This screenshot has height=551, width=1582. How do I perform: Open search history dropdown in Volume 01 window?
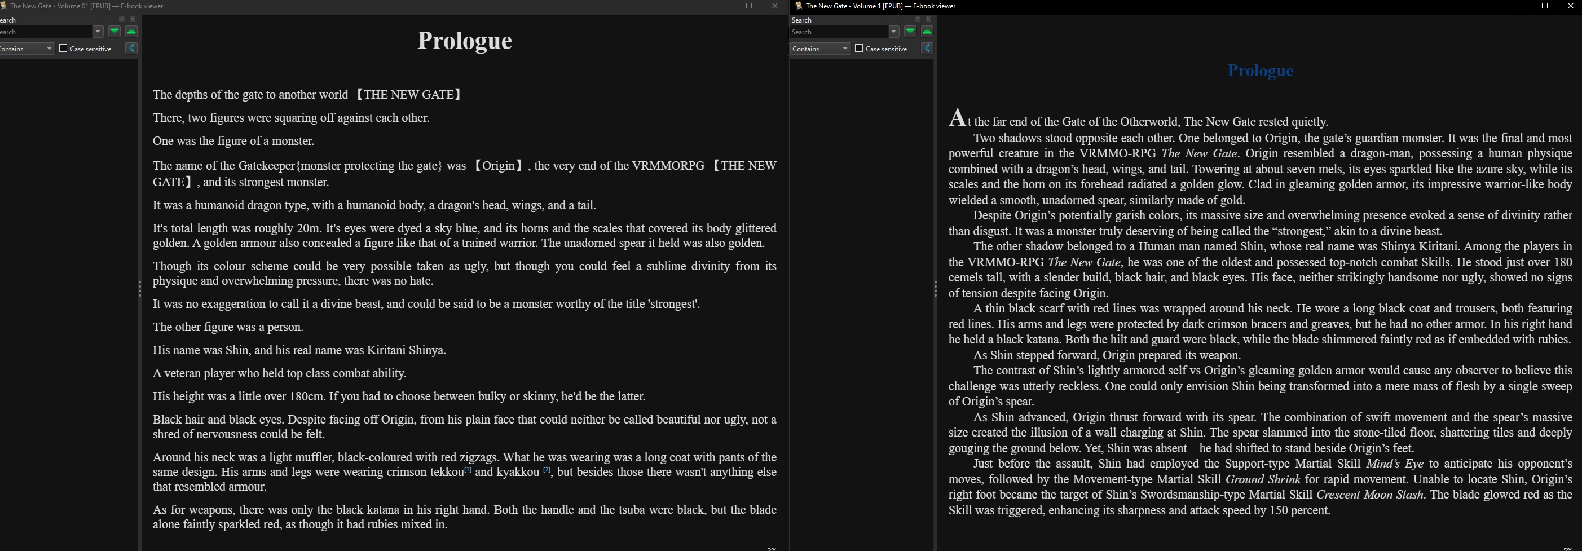click(98, 32)
